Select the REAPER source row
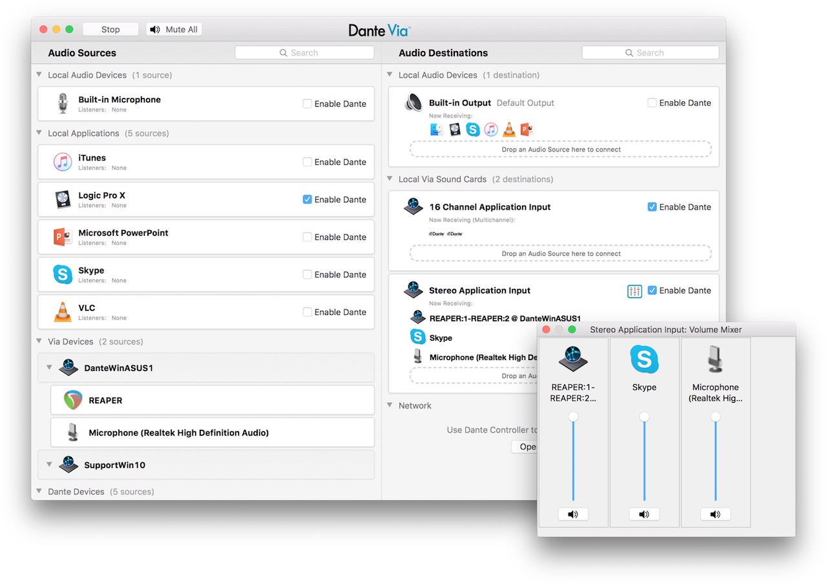Viewport: 827px width, 585px height. click(213, 400)
